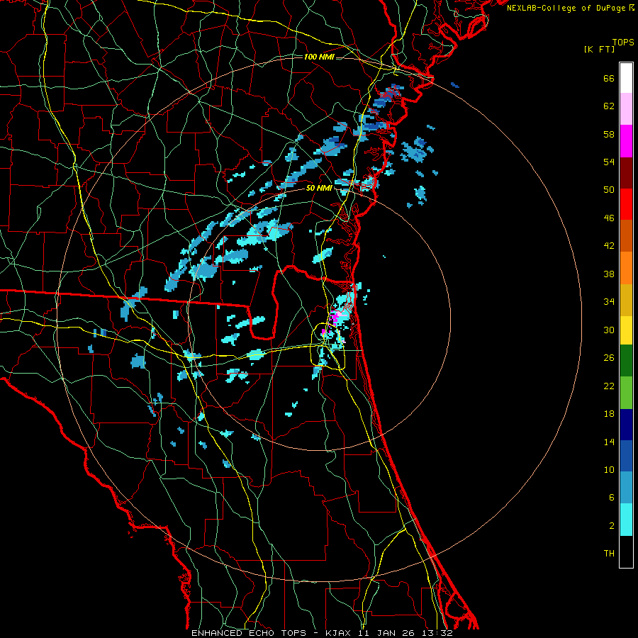Click the "10" legend value
The image size is (638, 638).
(x=609, y=470)
